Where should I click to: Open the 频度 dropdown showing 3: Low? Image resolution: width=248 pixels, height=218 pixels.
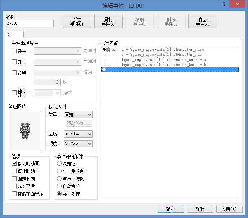[x=78, y=144]
